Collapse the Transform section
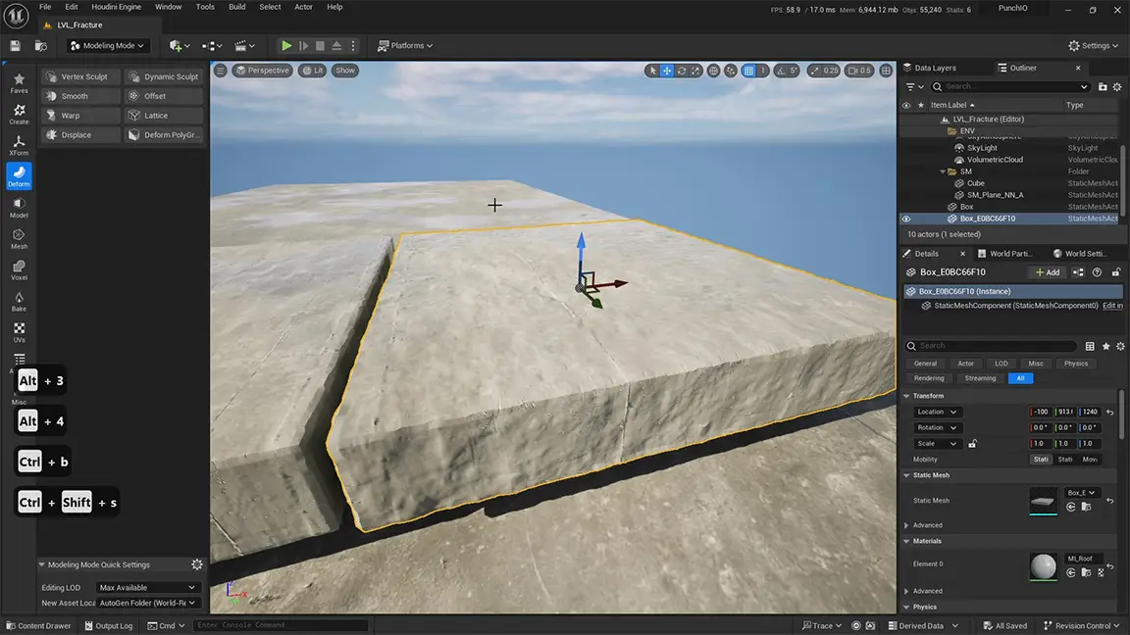Image resolution: width=1130 pixels, height=635 pixels. tap(906, 396)
